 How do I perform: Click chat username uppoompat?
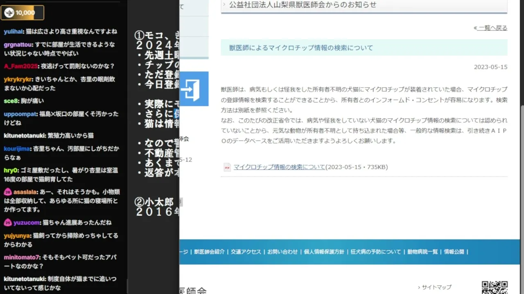tap(20, 114)
